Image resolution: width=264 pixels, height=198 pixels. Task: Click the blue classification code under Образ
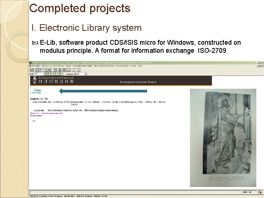(35, 93)
